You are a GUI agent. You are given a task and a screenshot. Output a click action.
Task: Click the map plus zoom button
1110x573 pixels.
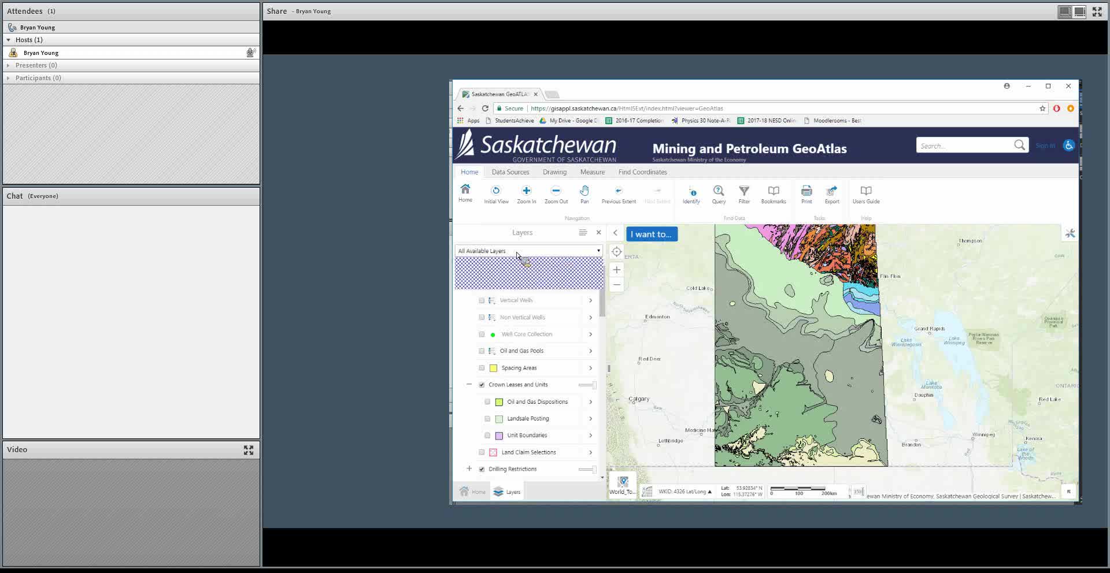pos(617,270)
